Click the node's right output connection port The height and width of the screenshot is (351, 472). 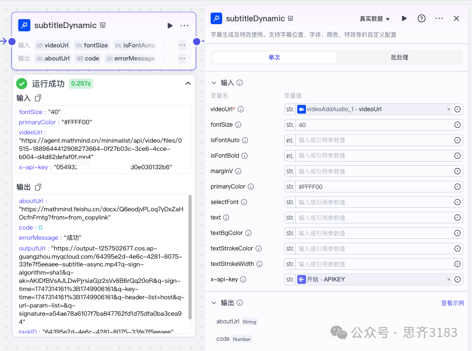point(197,42)
